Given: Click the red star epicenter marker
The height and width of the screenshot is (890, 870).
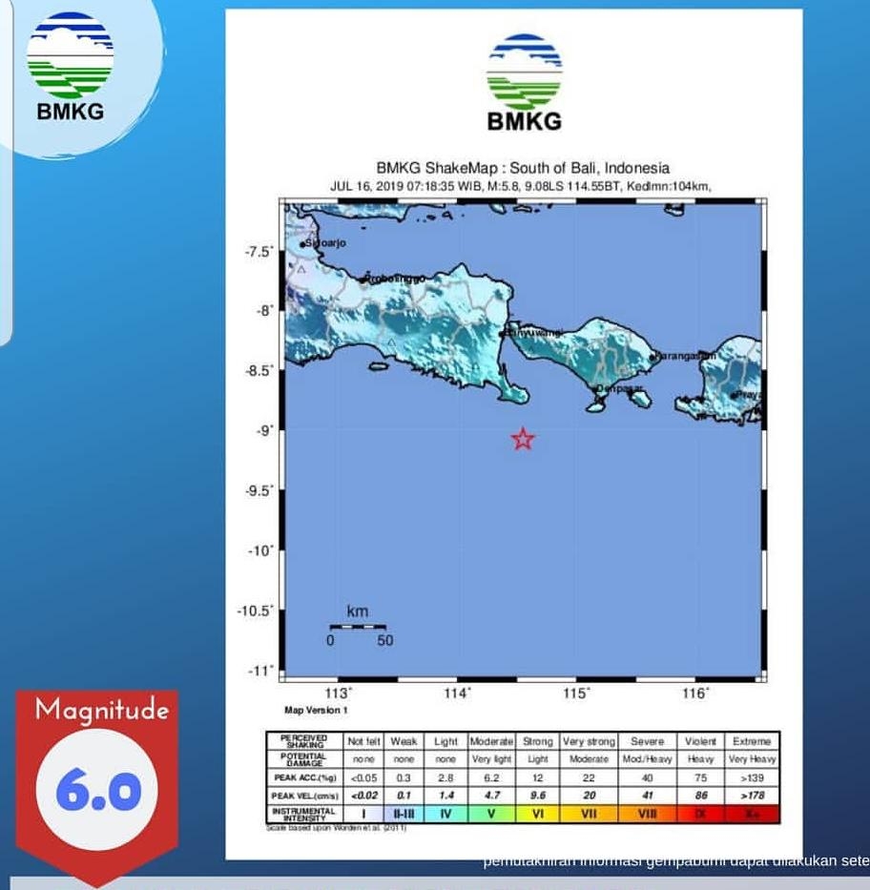Looking at the screenshot, I should (x=523, y=439).
